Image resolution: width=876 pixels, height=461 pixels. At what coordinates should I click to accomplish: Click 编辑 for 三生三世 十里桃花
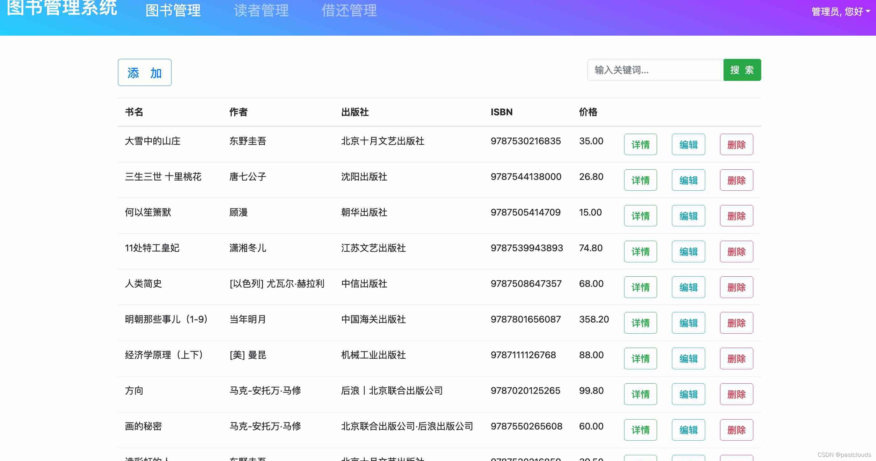[x=688, y=180]
